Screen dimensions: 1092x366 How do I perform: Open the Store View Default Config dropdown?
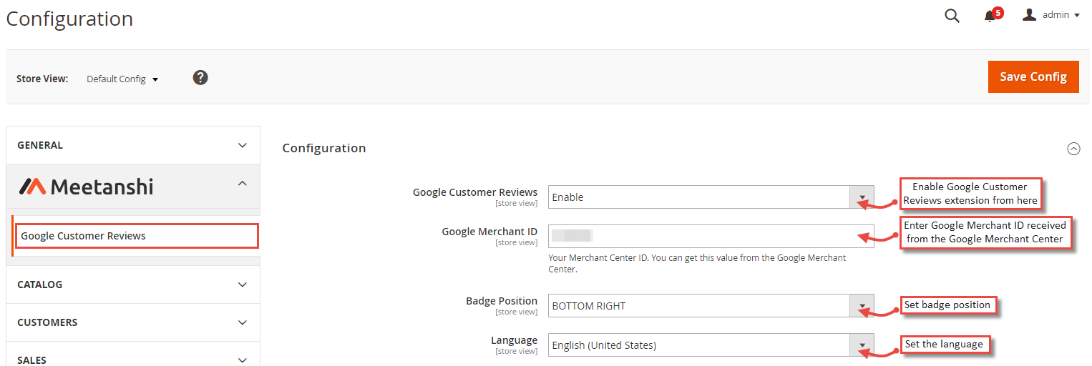coord(122,79)
